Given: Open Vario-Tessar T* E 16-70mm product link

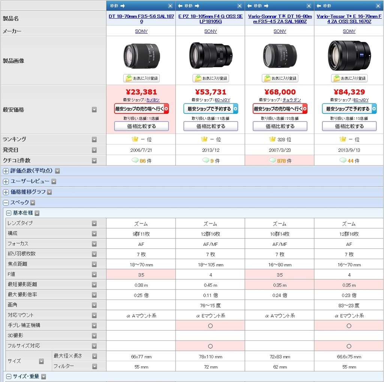Looking at the screenshot, I should (x=349, y=19).
